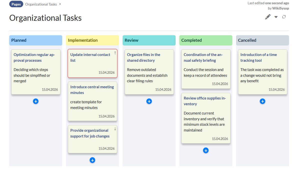297x177 pixels.
Task: Click high priority arrow on contact list card
Action: (115, 53)
